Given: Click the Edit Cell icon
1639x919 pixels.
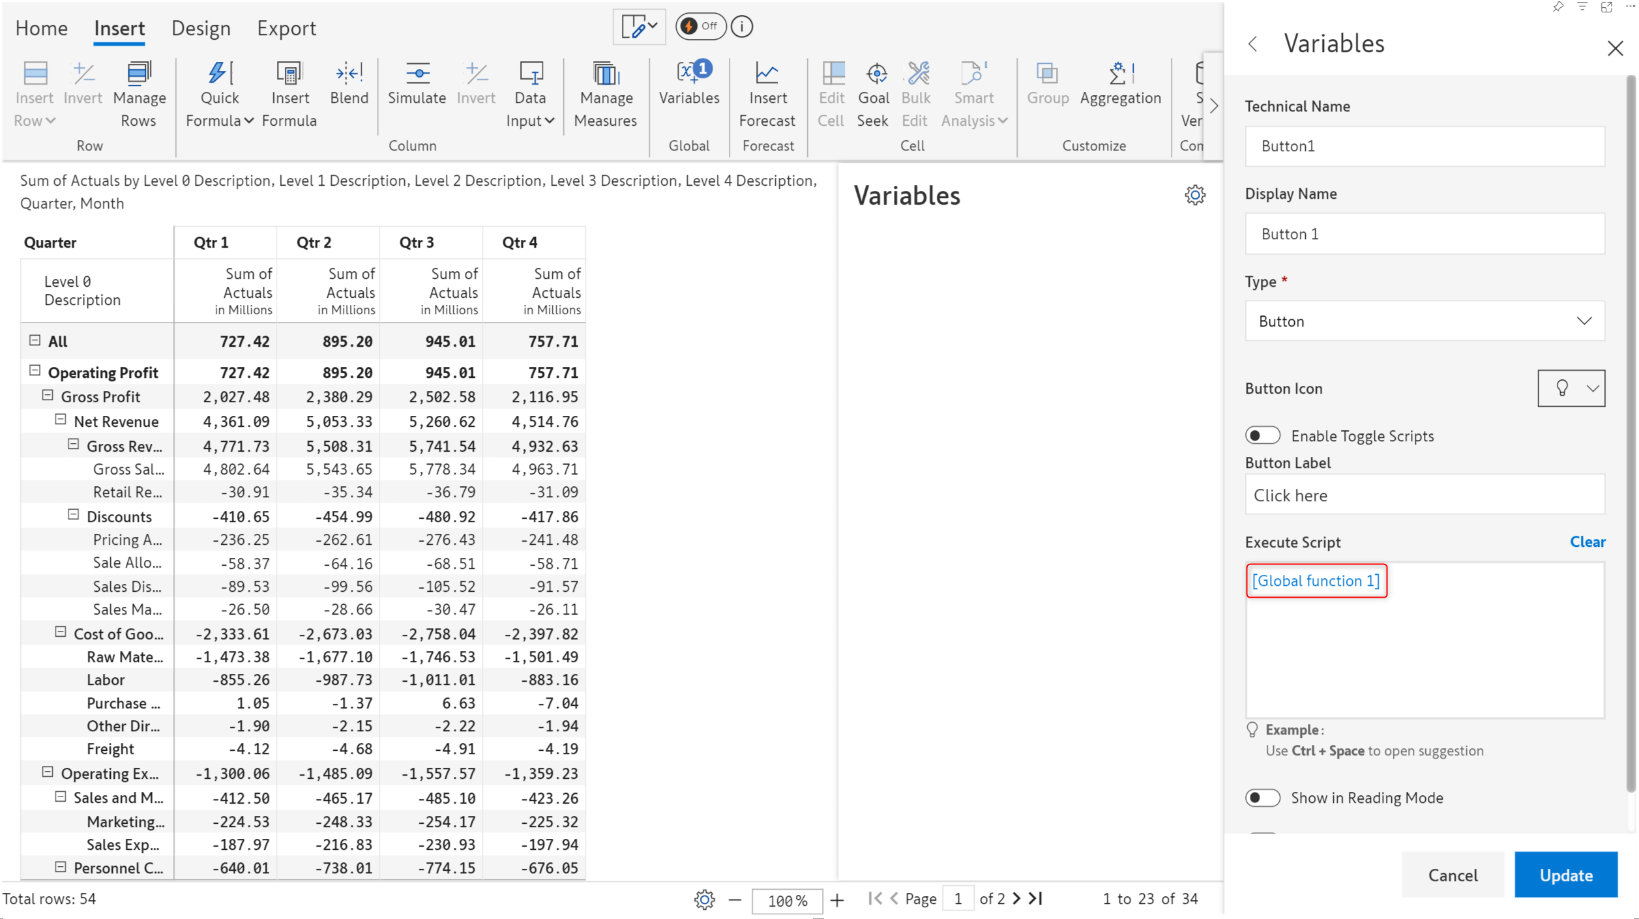Looking at the screenshot, I should [x=833, y=73].
